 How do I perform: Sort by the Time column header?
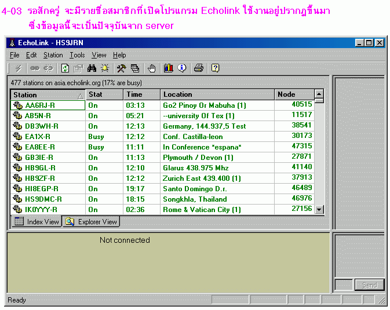pos(142,94)
